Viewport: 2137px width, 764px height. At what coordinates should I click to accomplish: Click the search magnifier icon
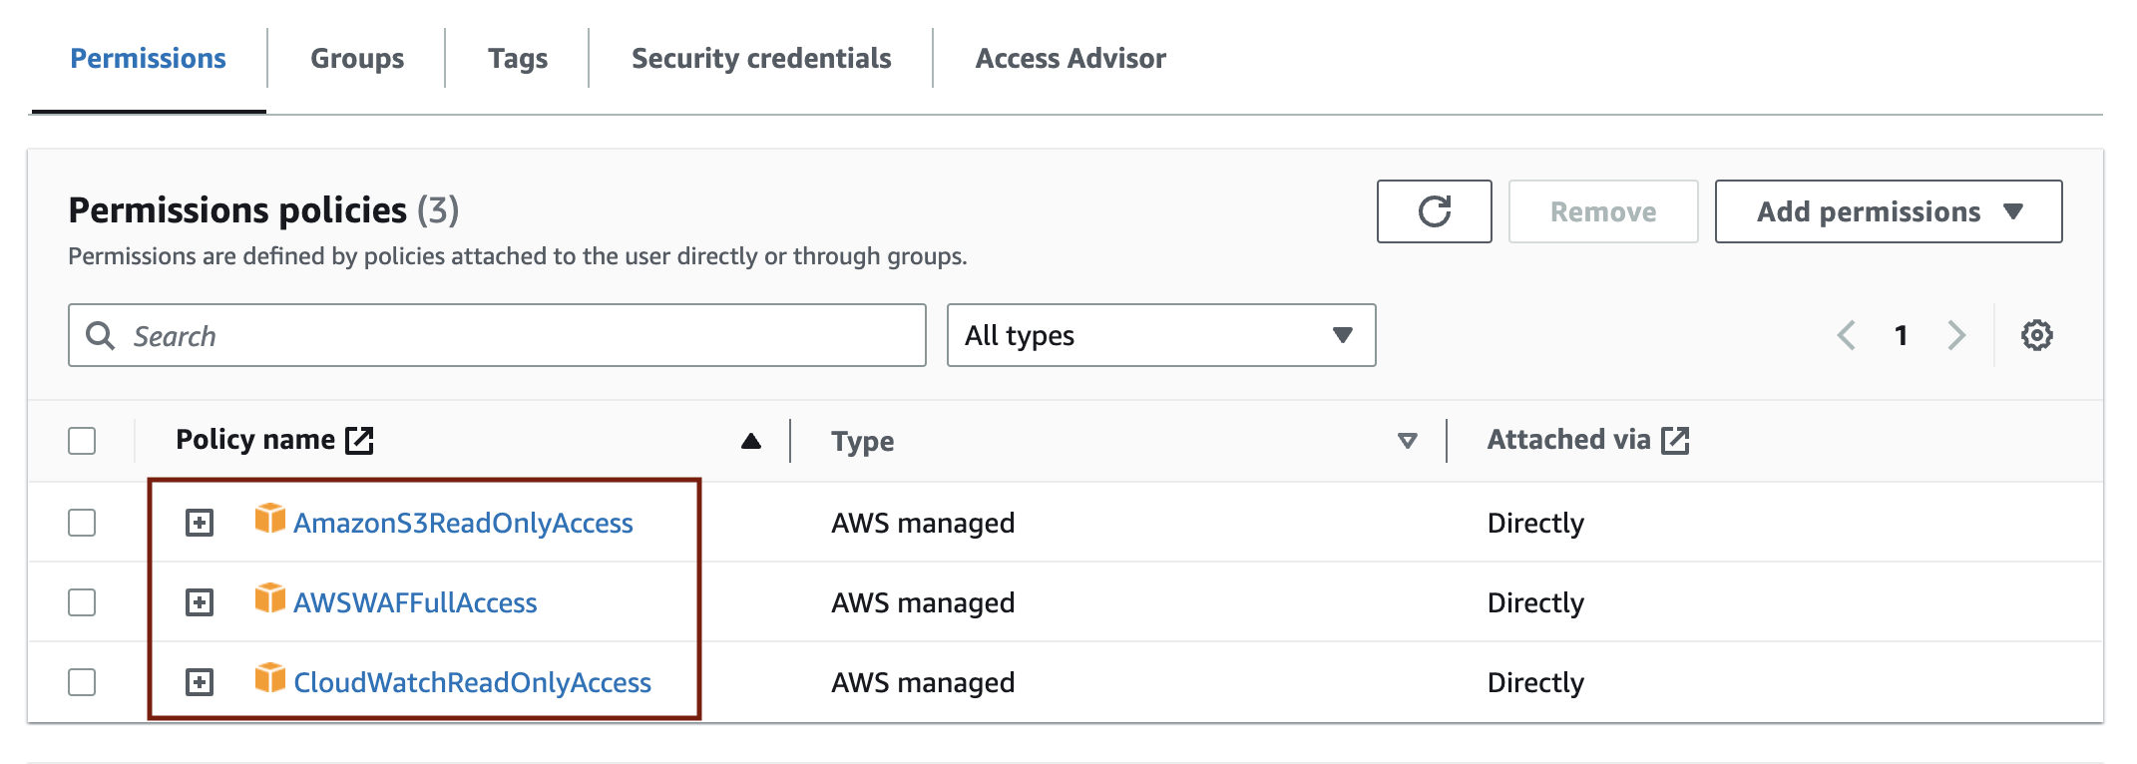tap(100, 335)
